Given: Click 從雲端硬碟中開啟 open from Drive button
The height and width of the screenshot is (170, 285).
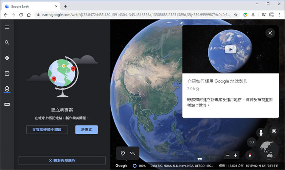Looking at the screenshot, I should click(x=47, y=130).
